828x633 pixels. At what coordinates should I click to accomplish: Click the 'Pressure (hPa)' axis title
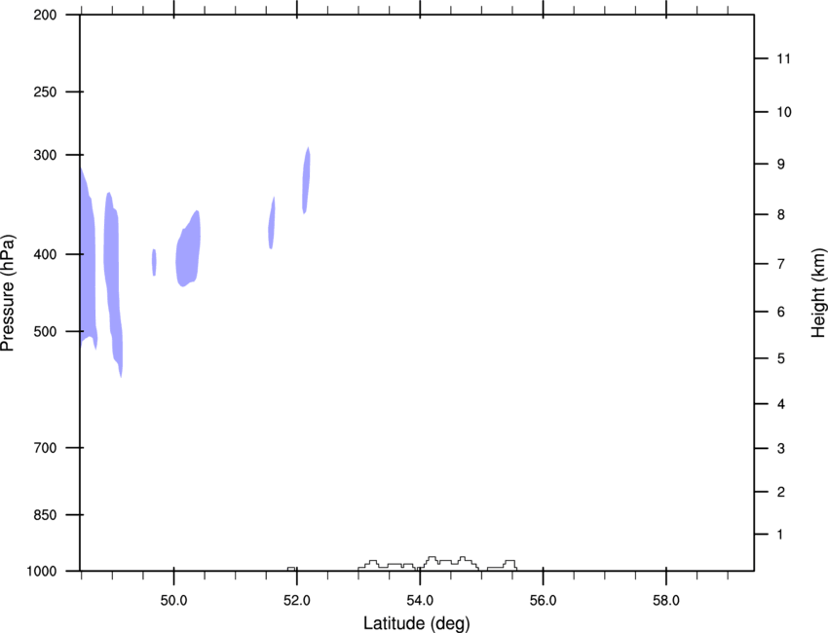point(8,293)
